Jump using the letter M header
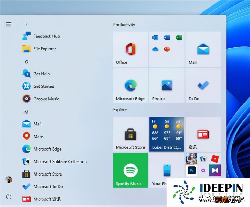Viewport: 250px width, 207px height. pos(26,112)
